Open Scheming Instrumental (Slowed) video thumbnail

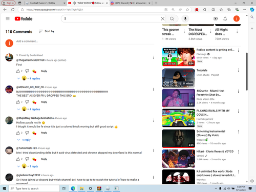click(x=178, y=139)
